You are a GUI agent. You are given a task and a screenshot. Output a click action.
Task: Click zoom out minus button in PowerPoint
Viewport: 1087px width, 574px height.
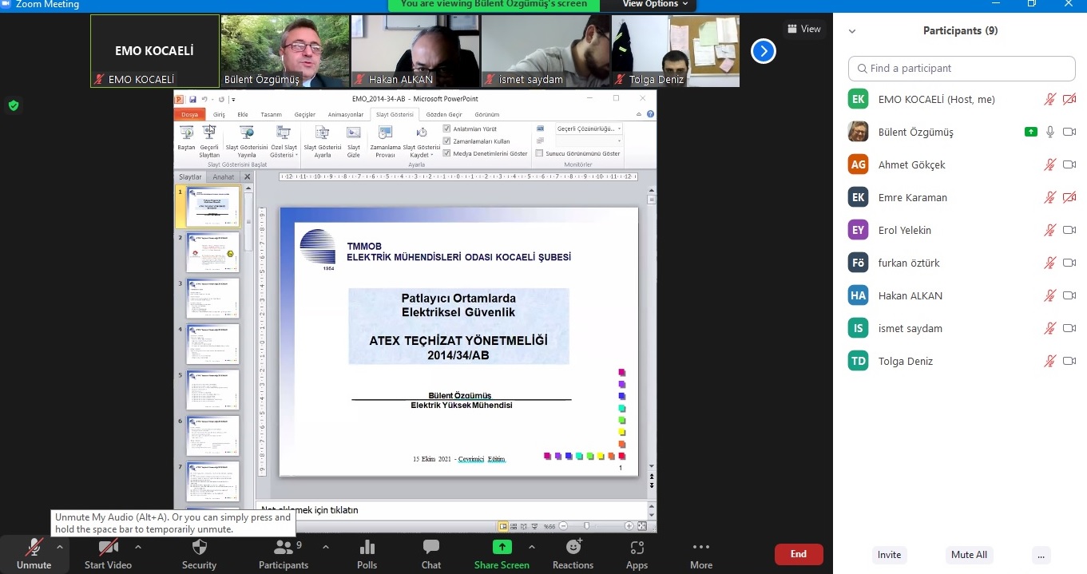coord(562,526)
